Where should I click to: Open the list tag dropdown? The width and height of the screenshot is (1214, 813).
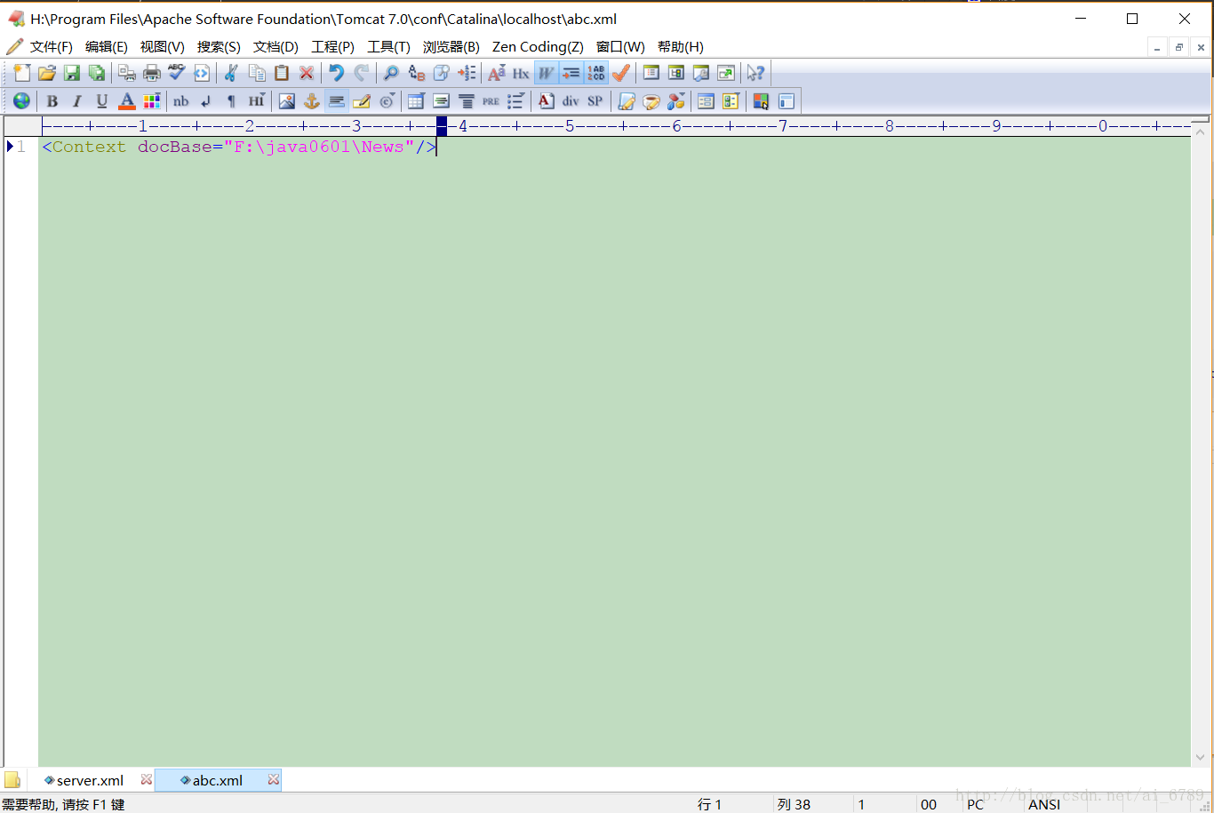[516, 100]
